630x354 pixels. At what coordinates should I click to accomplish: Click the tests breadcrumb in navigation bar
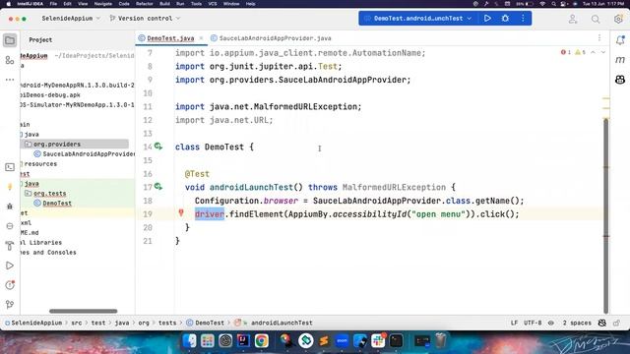click(x=167, y=323)
